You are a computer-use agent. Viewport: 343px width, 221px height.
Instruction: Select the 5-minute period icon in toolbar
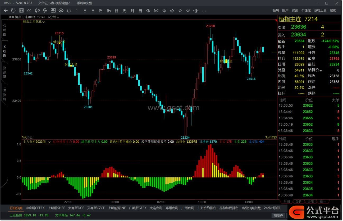tap(93, 11)
